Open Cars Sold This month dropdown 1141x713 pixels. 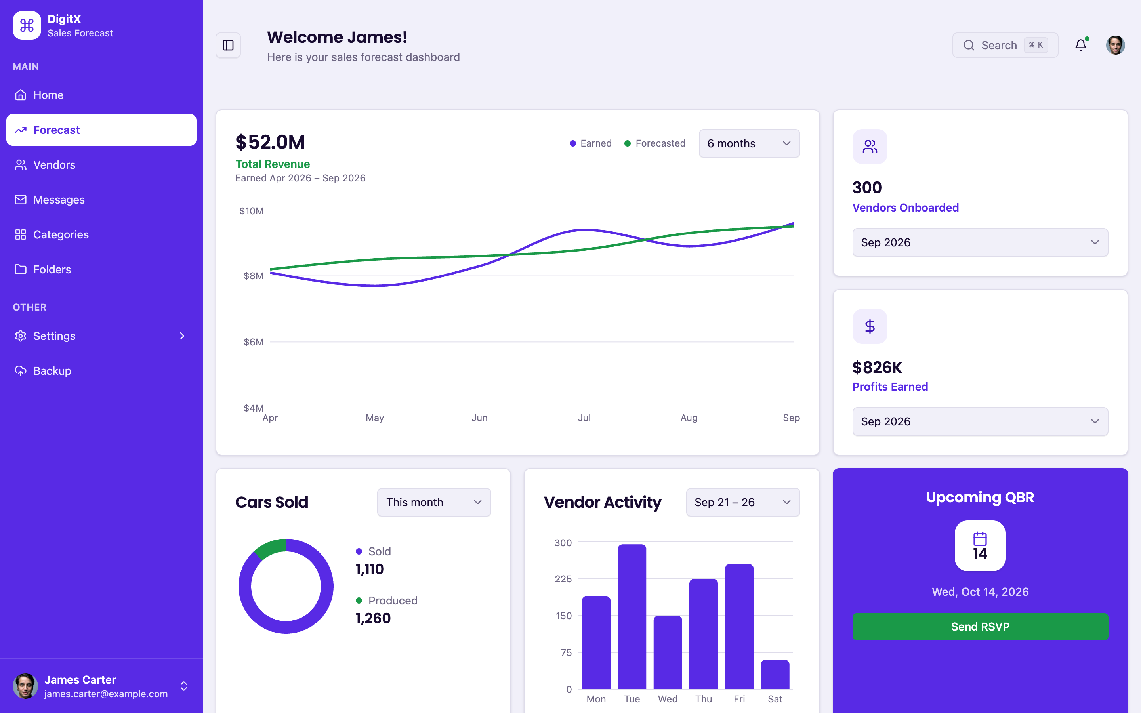pyautogui.click(x=434, y=502)
